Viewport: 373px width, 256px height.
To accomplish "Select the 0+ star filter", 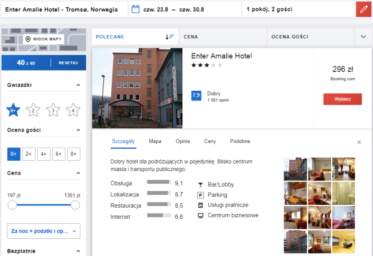I will [13, 110].
